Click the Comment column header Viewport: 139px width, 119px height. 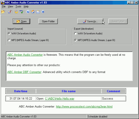[113, 91]
